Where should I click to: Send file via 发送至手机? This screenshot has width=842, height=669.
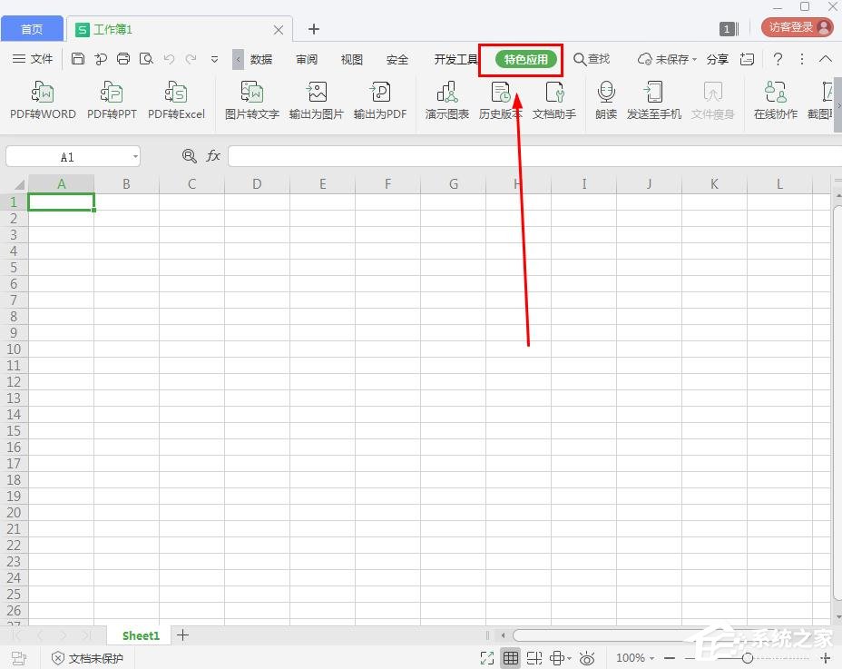coord(653,100)
